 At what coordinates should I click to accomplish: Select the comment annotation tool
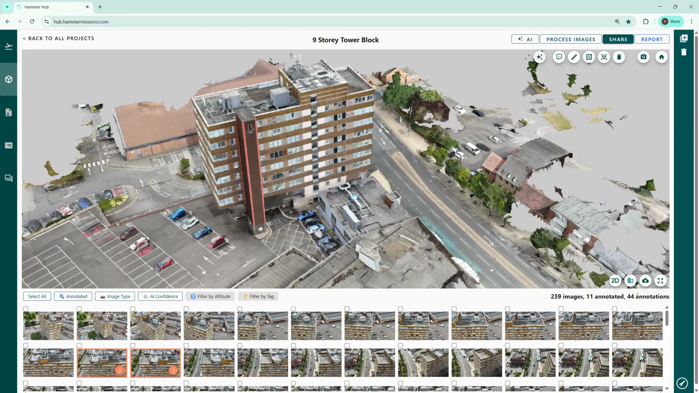click(559, 57)
